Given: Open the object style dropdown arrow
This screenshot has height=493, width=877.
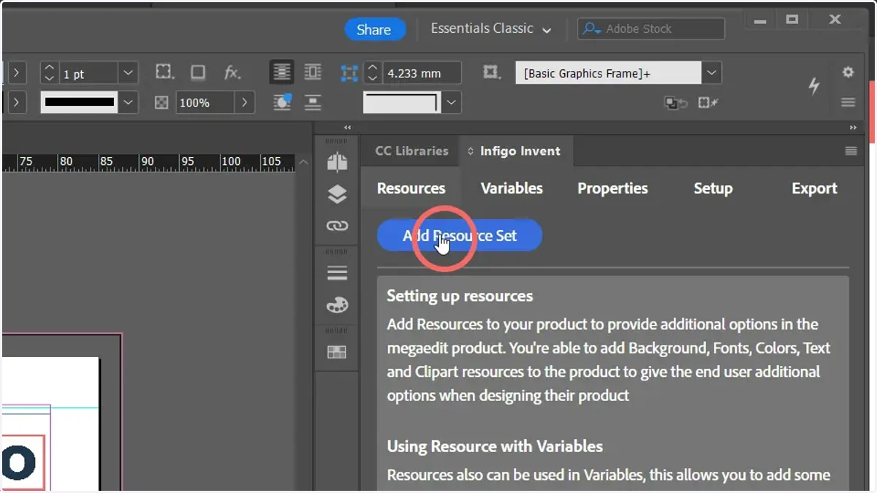Looking at the screenshot, I should click(712, 73).
